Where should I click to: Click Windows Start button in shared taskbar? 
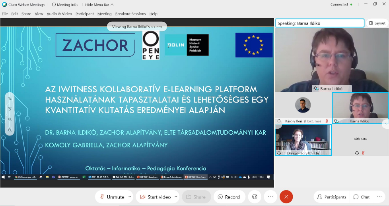click(x=4, y=177)
